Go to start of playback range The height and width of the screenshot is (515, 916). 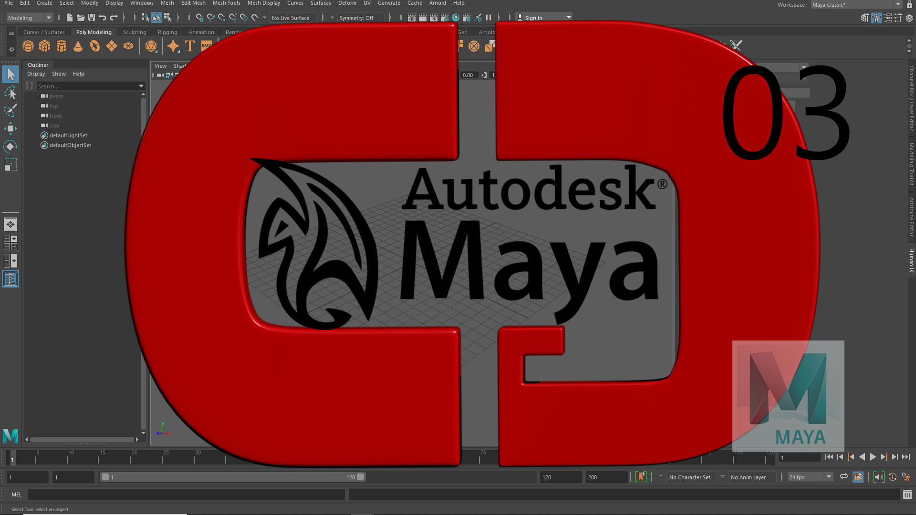(829, 457)
